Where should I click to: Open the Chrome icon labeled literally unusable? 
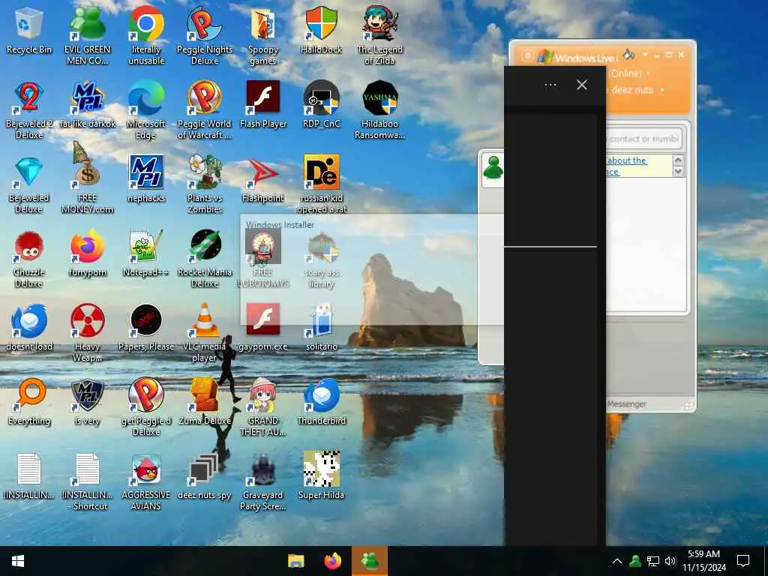click(146, 34)
